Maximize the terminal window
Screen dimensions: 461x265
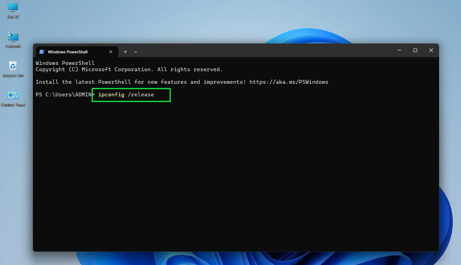point(415,50)
